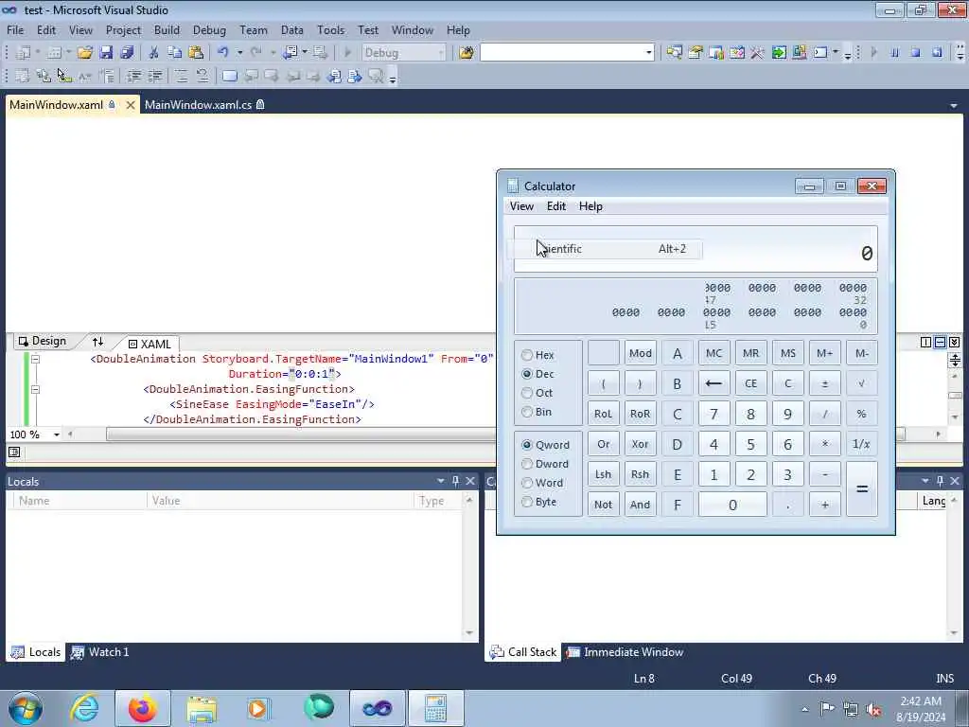Image resolution: width=969 pixels, height=727 pixels.
Task: Switch to the Watch 1 tab
Action: [x=99, y=651]
